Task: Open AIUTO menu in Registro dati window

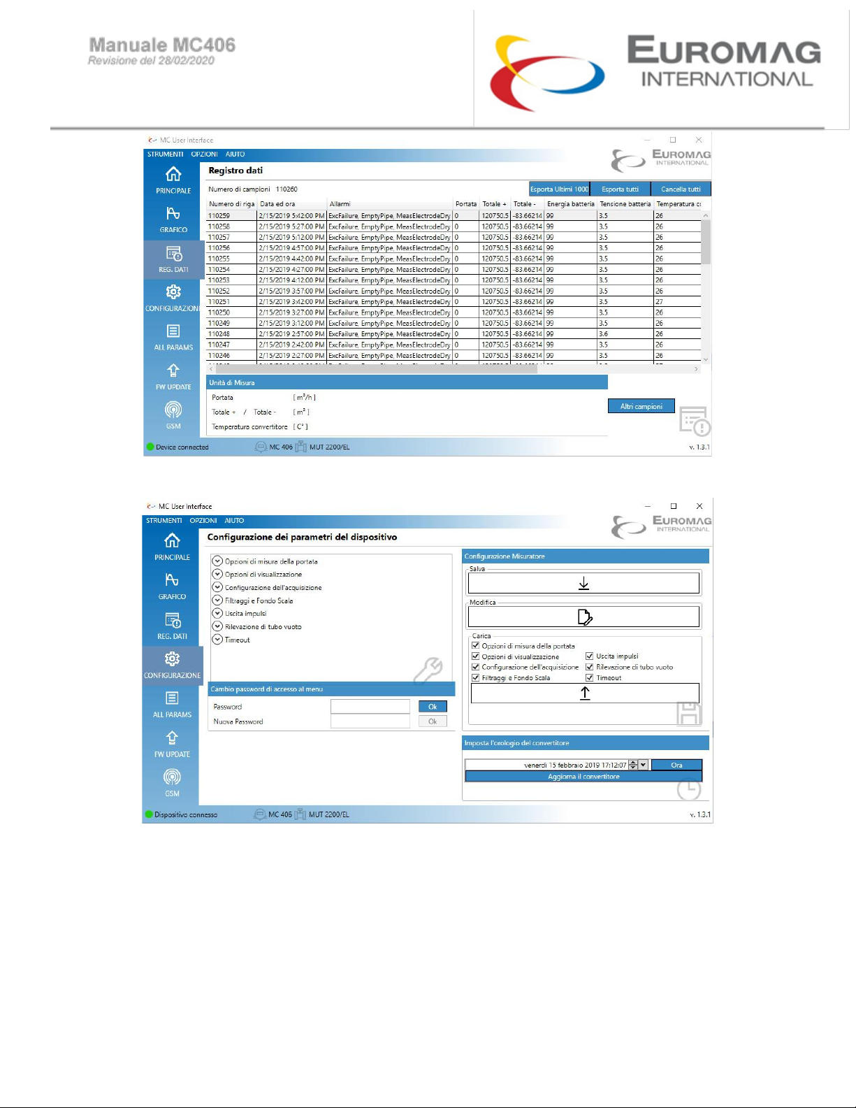Action: tap(235, 154)
